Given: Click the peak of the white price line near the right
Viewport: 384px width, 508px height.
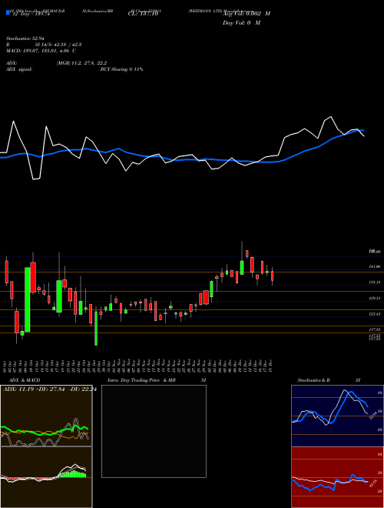Looking at the screenshot, I should coord(331,117).
